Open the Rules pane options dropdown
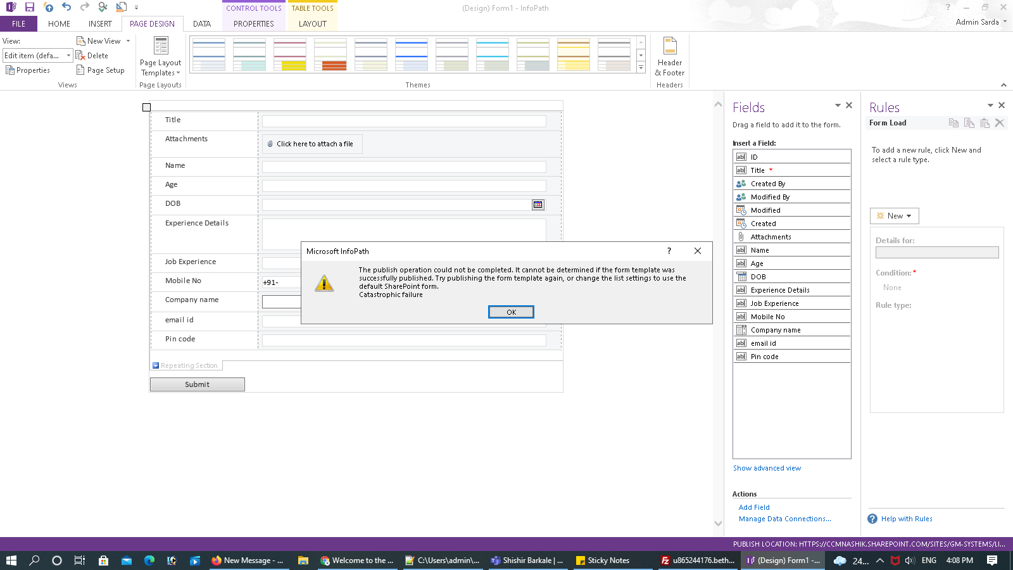This screenshot has width=1013, height=570. click(x=990, y=105)
